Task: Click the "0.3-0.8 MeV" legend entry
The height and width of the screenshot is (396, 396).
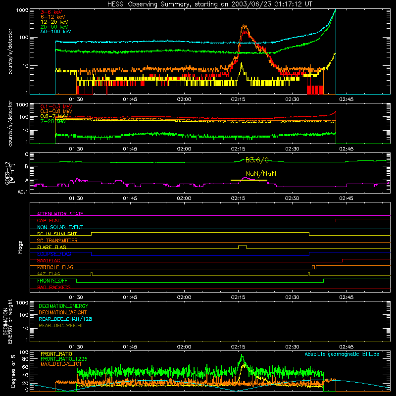Action: click(56, 111)
